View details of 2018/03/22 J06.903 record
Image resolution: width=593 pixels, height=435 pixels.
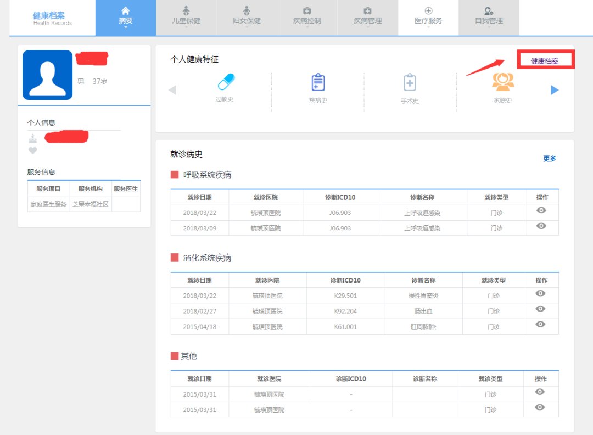pyautogui.click(x=541, y=211)
